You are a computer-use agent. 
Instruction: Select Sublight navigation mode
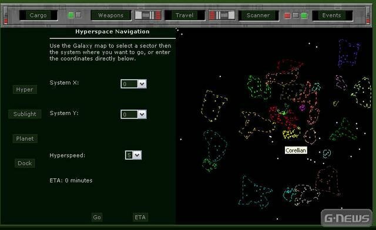(25, 114)
